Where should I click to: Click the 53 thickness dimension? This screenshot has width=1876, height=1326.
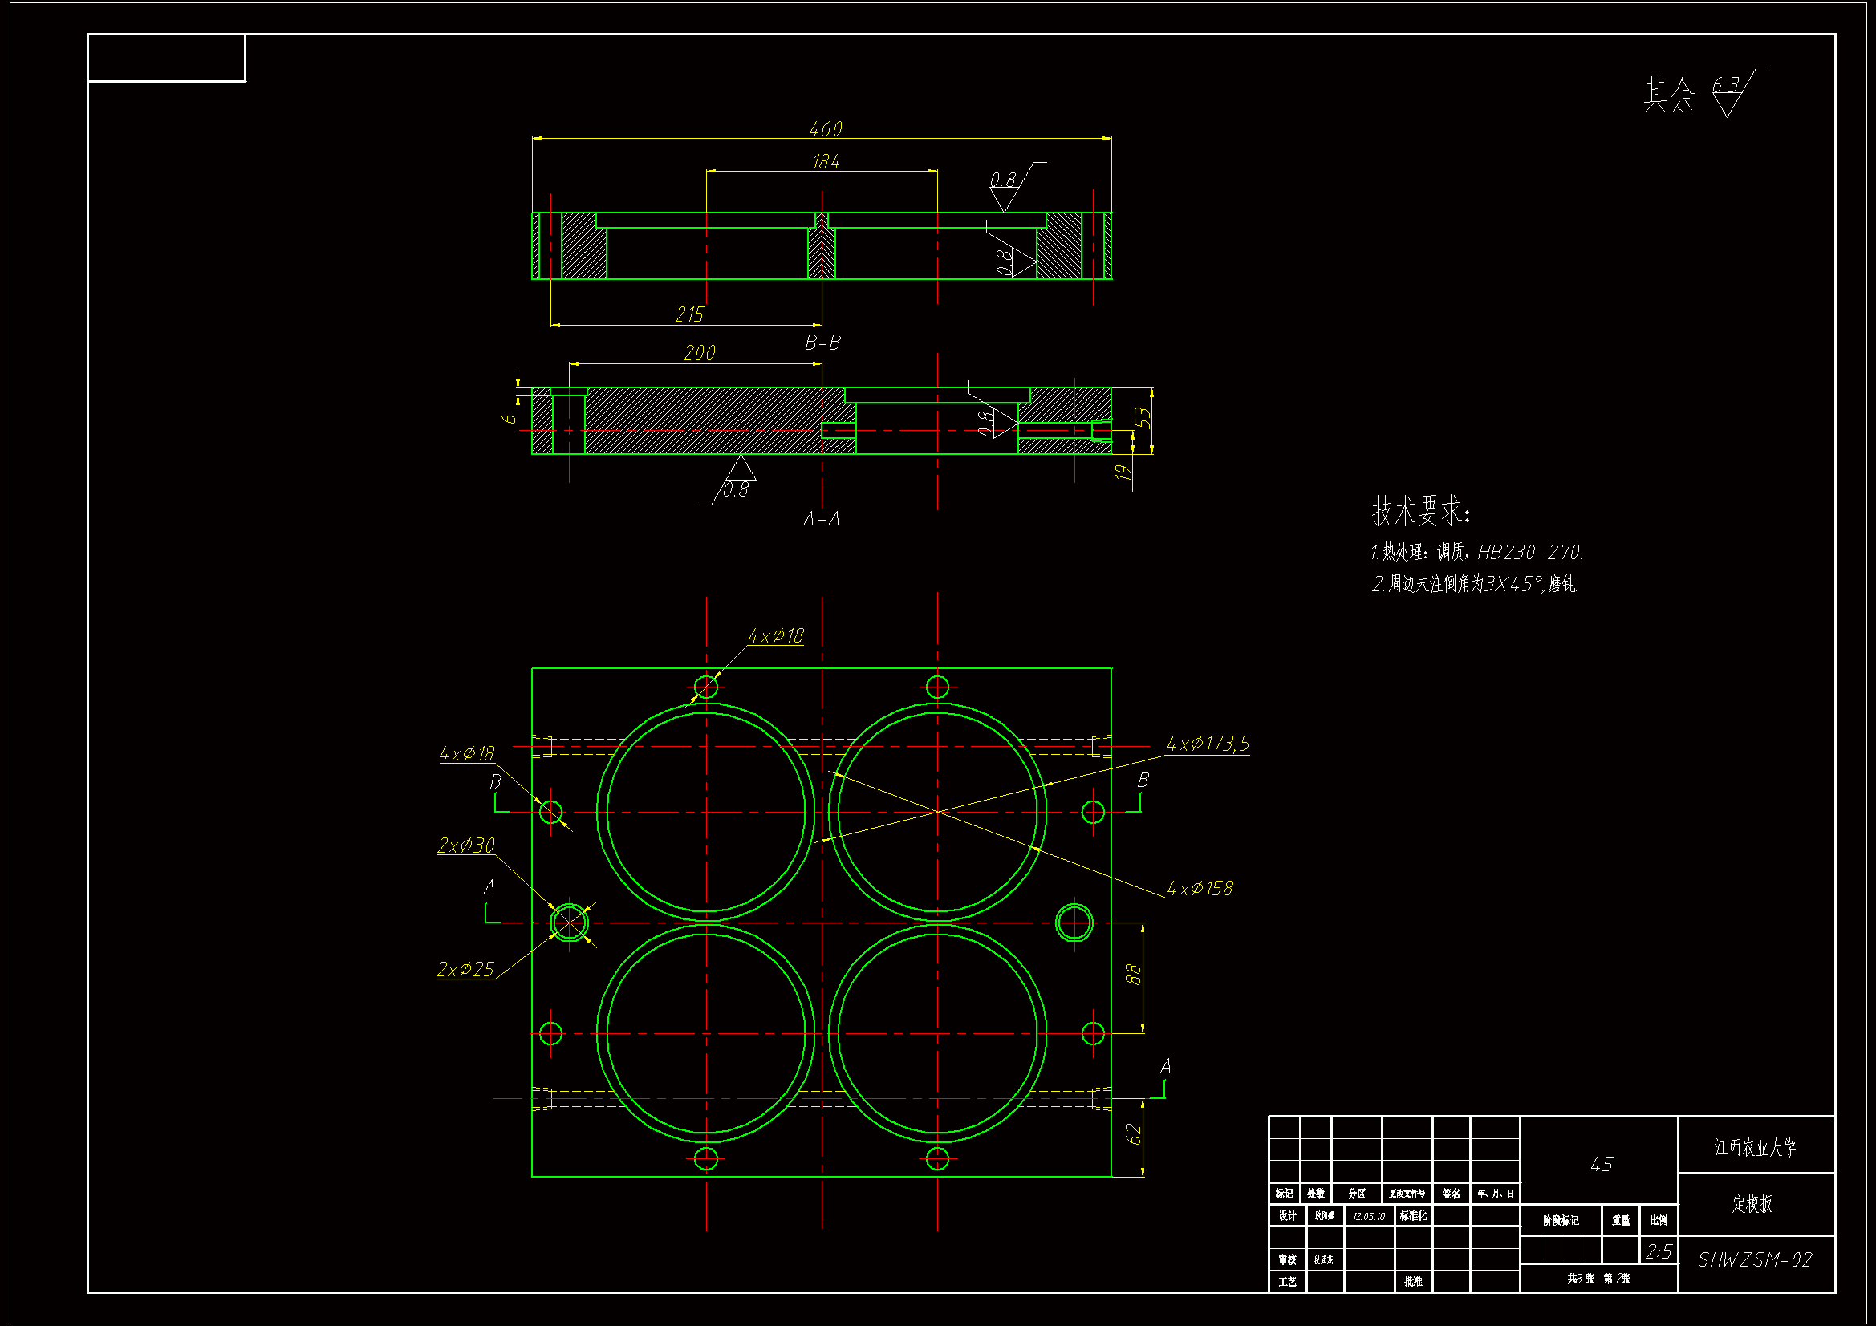coord(1143,417)
